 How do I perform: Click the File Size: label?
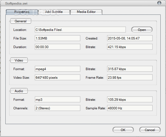point(20,38)
